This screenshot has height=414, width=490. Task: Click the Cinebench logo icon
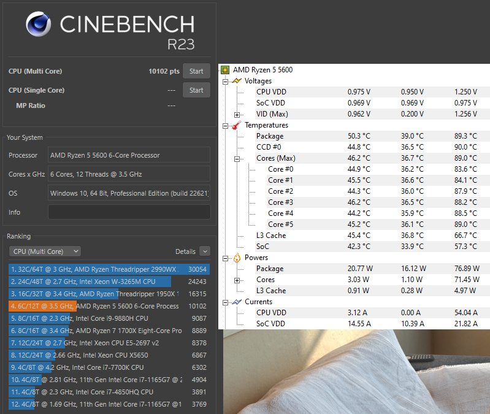pyautogui.click(x=39, y=24)
